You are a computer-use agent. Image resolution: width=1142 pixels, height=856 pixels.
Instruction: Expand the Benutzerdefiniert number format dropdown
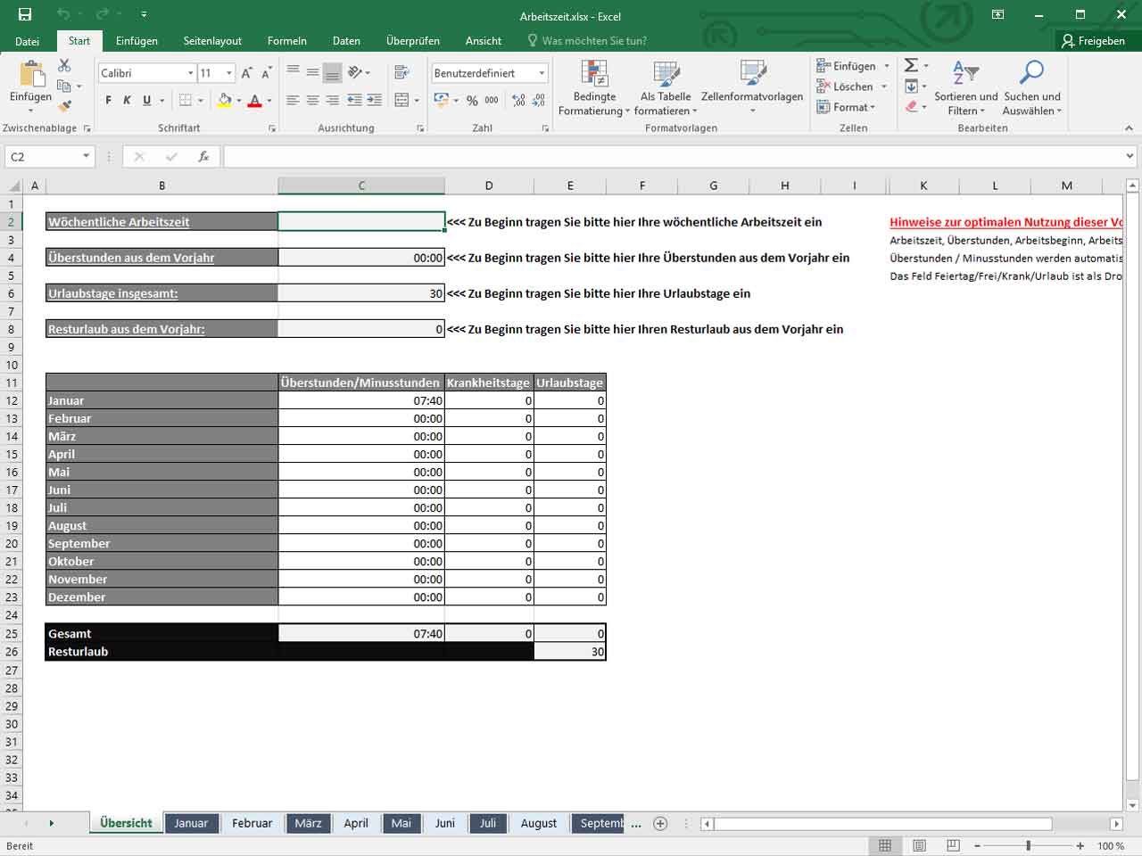pos(542,73)
